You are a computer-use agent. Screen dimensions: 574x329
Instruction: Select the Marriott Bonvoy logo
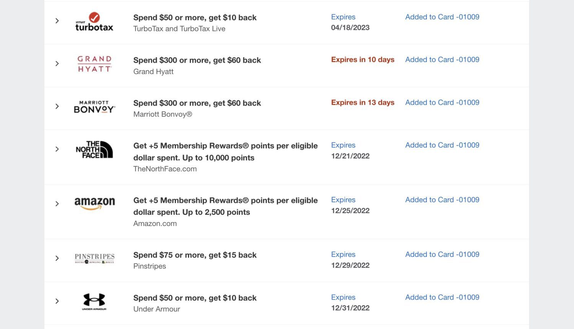click(x=94, y=107)
